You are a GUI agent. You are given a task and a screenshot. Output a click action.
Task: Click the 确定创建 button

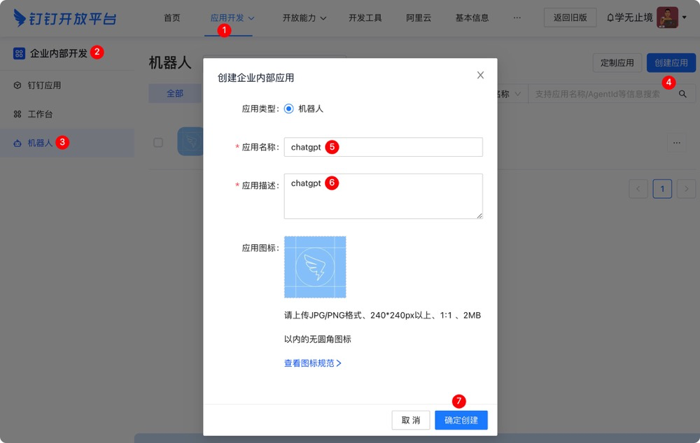click(461, 420)
